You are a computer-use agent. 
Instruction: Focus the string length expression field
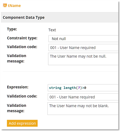[x=83, y=88]
